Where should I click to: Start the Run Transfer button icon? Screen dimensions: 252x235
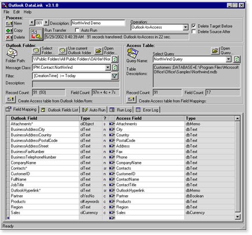pos(36,34)
